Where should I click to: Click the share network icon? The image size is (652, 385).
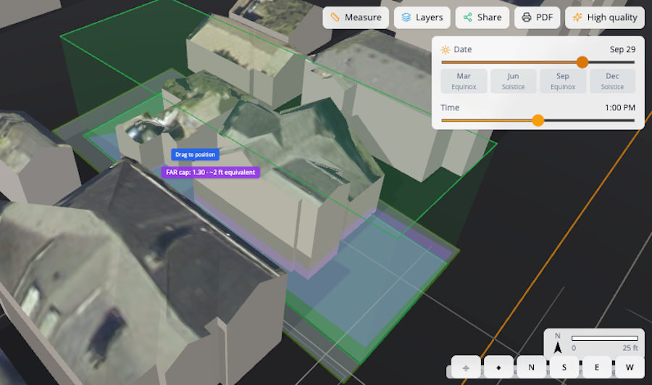[x=467, y=17]
